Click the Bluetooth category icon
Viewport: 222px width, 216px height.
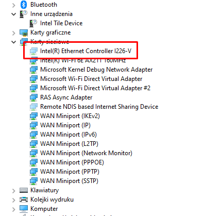tap(24, 5)
